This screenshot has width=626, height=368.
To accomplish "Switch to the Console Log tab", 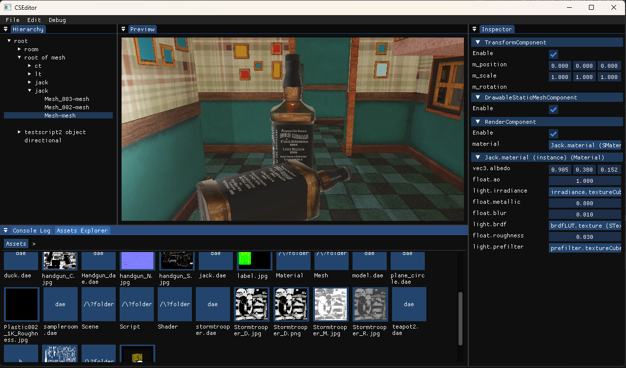I will [31, 231].
